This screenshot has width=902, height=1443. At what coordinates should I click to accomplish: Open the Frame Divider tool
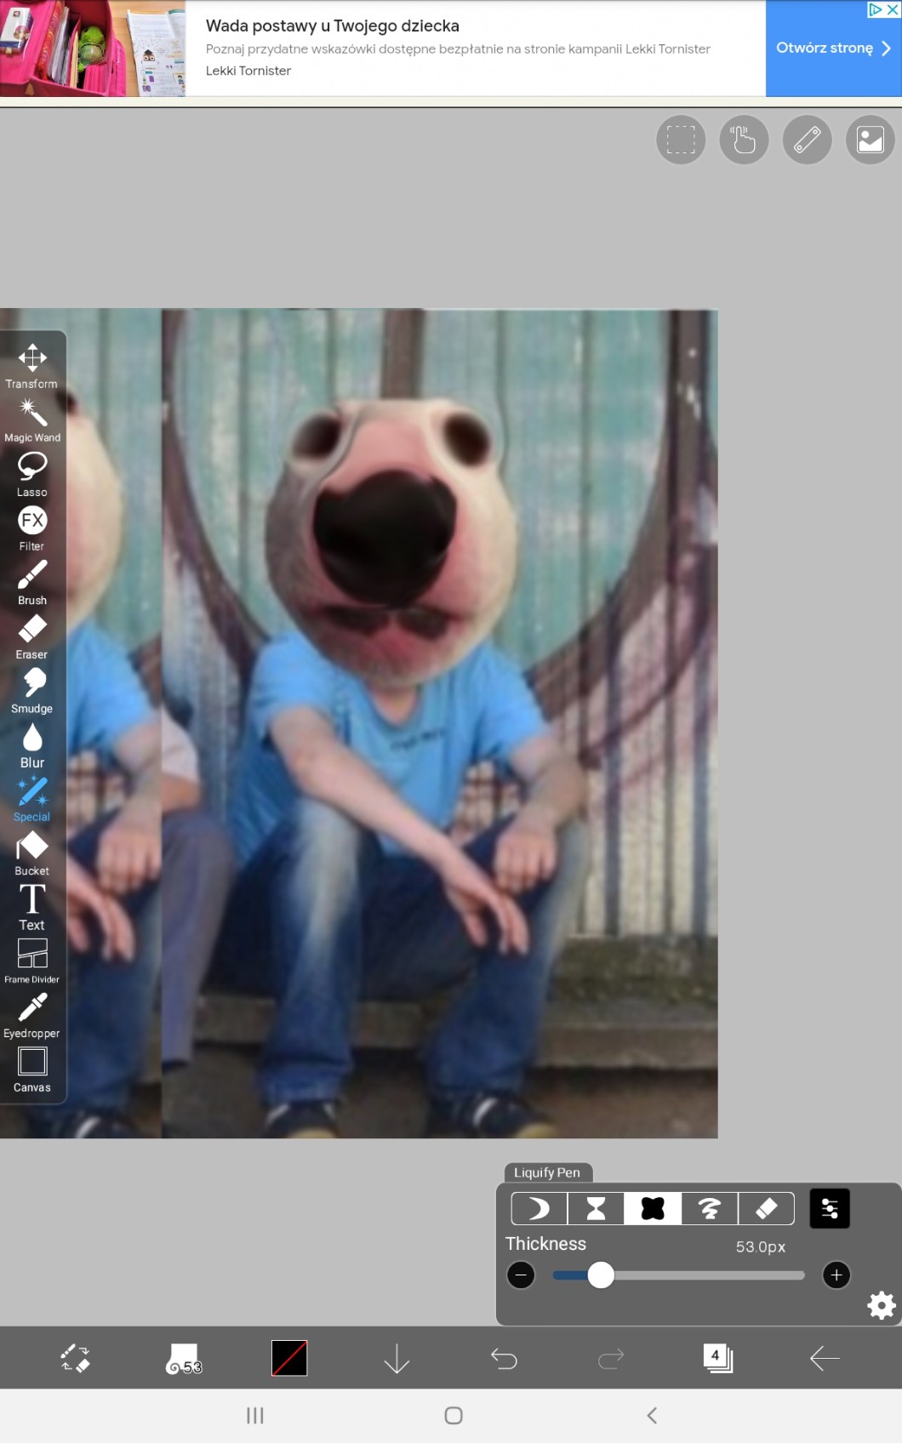pyautogui.click(x=32, y=961)
